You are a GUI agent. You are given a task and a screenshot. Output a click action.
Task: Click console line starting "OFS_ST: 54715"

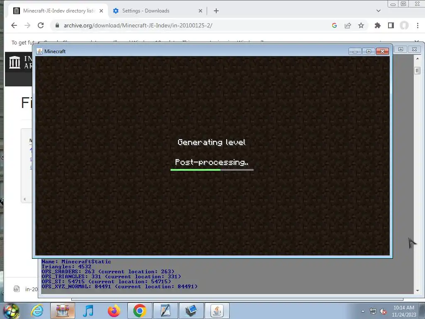tap(106, 282)
